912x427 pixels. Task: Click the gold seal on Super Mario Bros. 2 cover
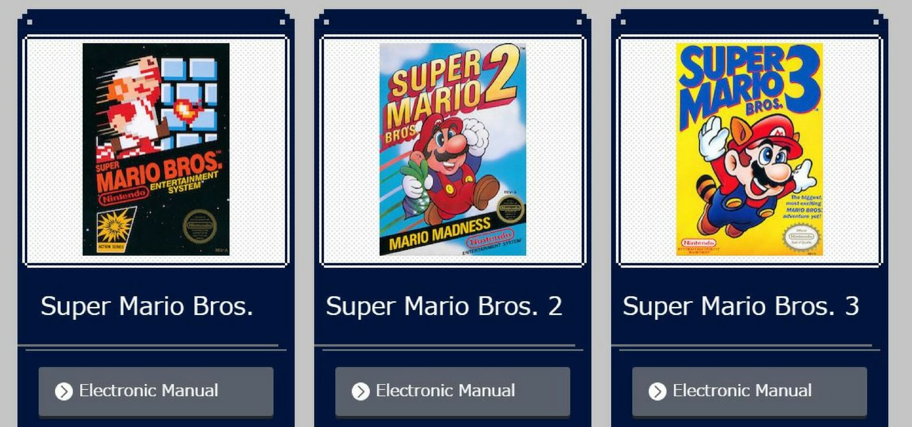[510, 209]
